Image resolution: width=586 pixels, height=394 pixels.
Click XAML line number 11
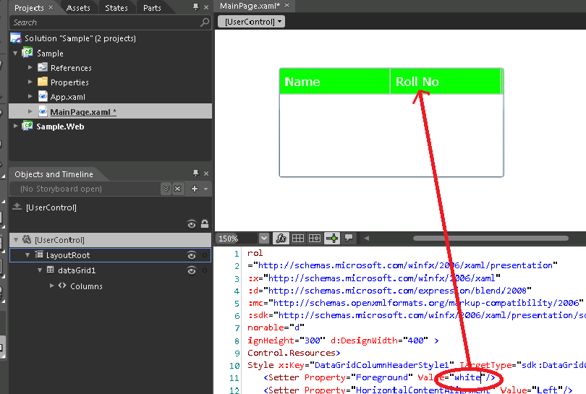(234, 378)
